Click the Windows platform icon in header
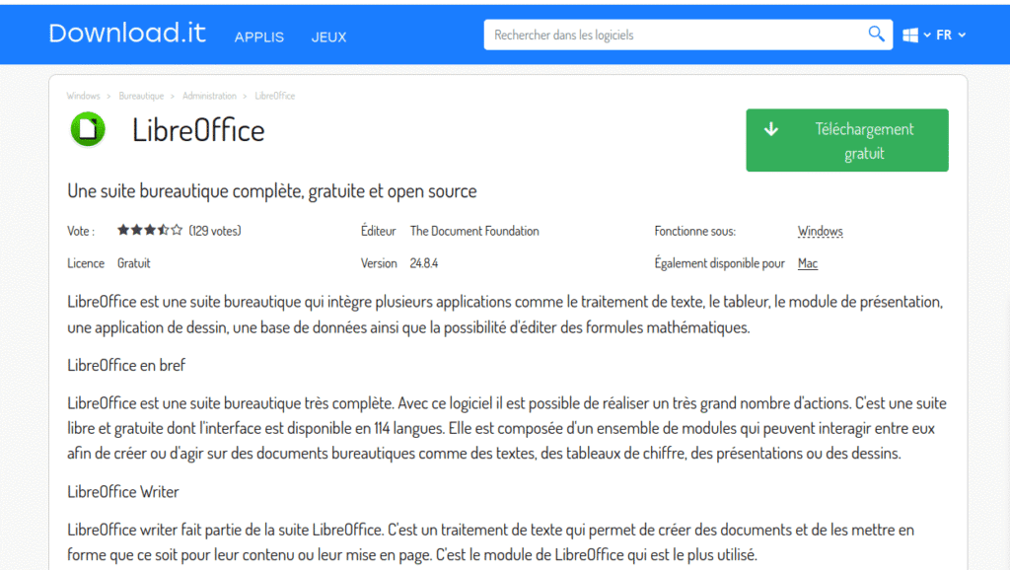This screenshot has width=1010, height=570. tap(909, 36)
